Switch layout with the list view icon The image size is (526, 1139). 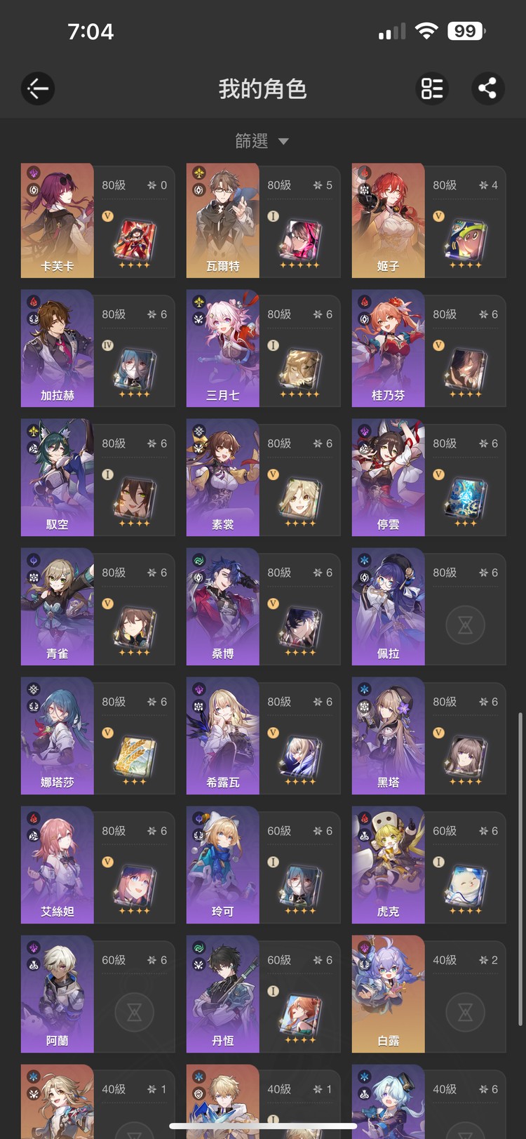[x=432, y=88]
